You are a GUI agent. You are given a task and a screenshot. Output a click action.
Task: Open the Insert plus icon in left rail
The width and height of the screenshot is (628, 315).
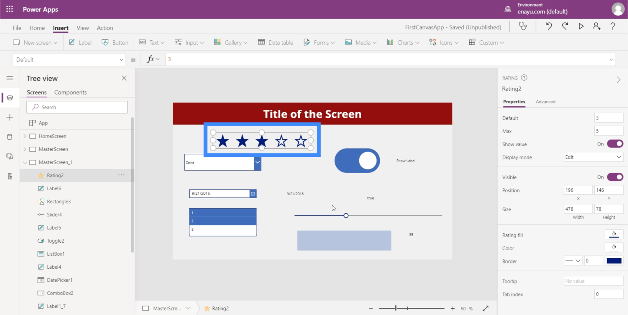[10, 117]
